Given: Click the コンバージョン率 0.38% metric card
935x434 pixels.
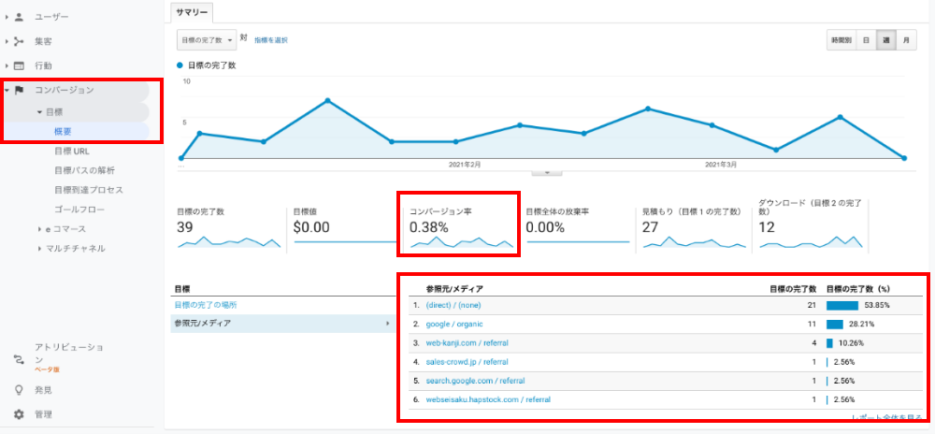Looking at the screenshot, I should click(x=458, y=224).
